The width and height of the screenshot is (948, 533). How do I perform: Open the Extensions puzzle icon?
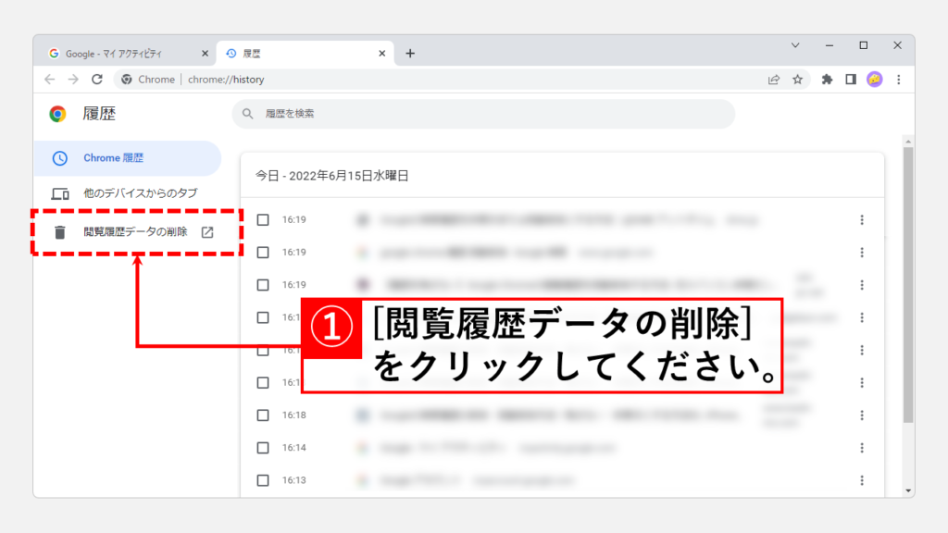coord(827,80)
